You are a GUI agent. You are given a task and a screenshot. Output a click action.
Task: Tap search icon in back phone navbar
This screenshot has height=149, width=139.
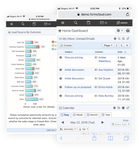[23, 24]
